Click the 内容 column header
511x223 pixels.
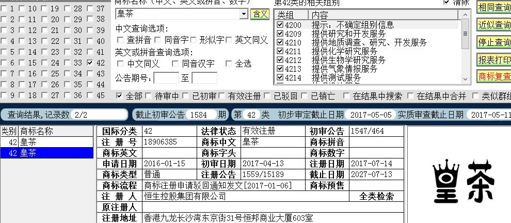click(383, 15)
